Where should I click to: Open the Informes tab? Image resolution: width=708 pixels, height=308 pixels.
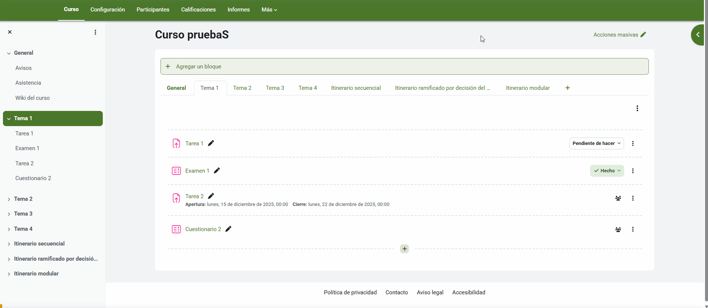click(238, 10)
